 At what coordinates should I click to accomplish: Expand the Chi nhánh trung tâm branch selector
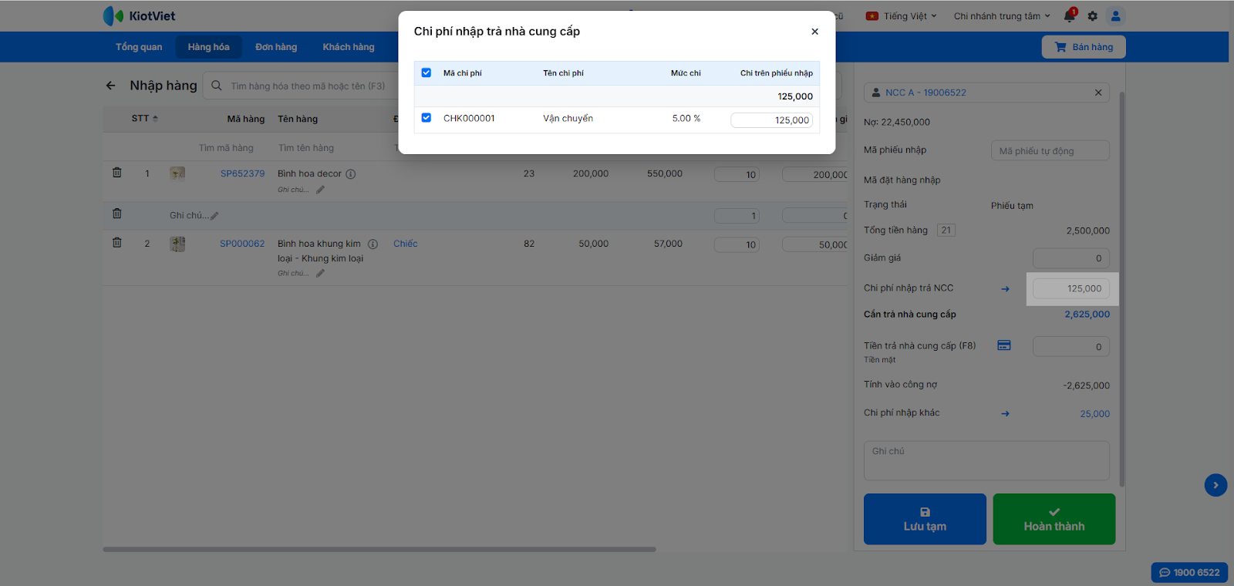pyautogui.click(x=1001, y=16)
